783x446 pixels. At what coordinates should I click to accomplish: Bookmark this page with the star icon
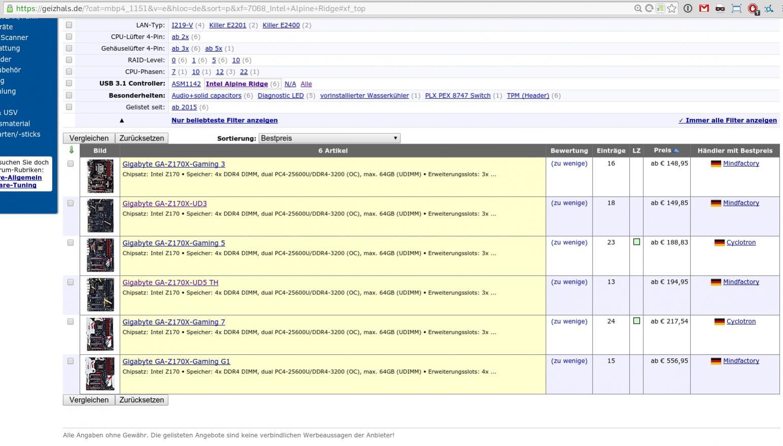click(x=672, y=8)
